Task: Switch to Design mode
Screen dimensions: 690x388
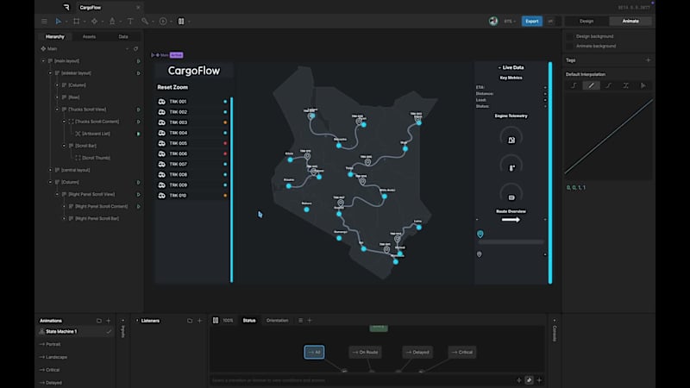Action: click(586, 21)
